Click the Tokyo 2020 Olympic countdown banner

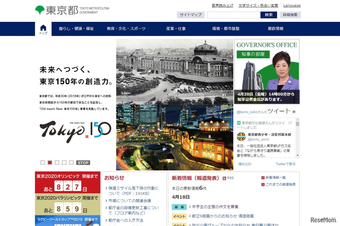pyautogui.click(x=68, y=182)
